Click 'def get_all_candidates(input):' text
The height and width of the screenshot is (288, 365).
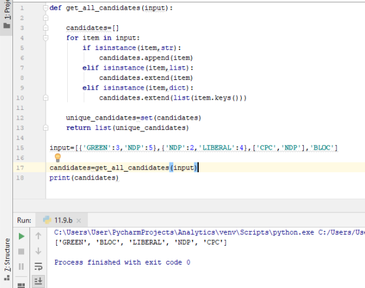[111, 8]
